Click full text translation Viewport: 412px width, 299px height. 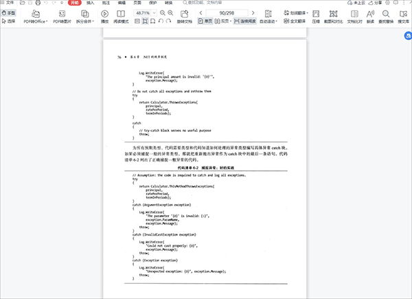[x=295, y=21]
